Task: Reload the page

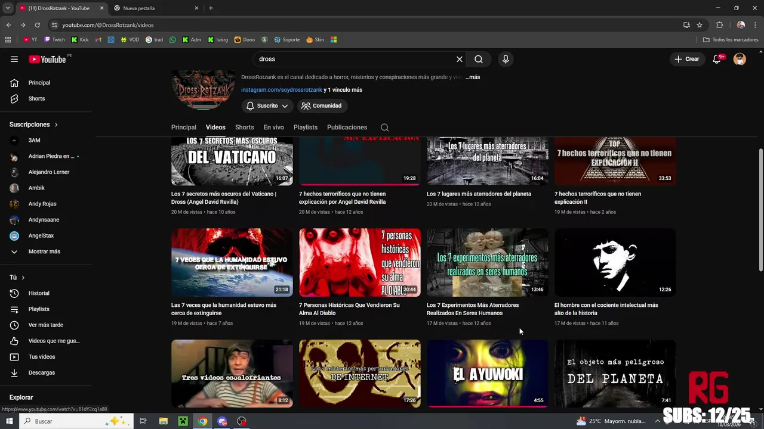Action: [37, 25]
